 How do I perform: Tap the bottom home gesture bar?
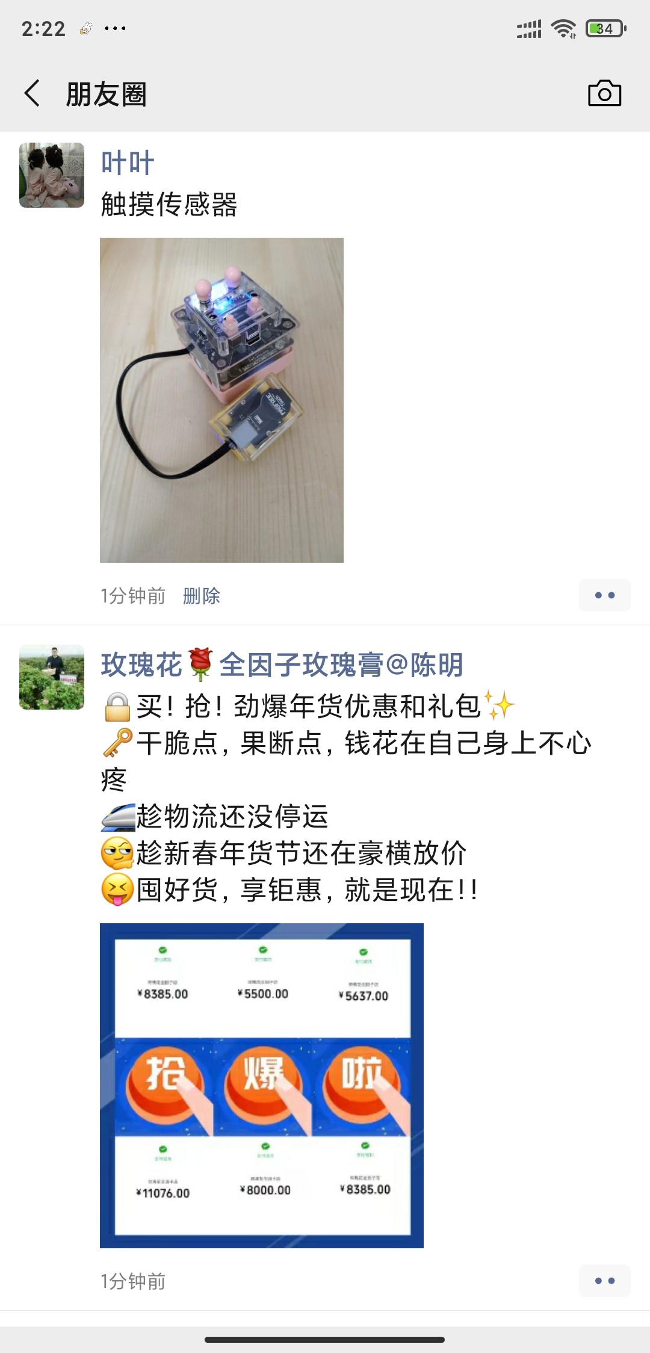325,1340
